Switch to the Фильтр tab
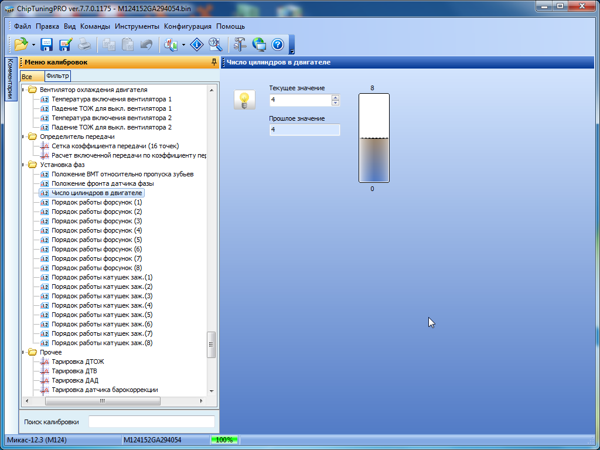 pyautogui.click(x=57, y=76)
